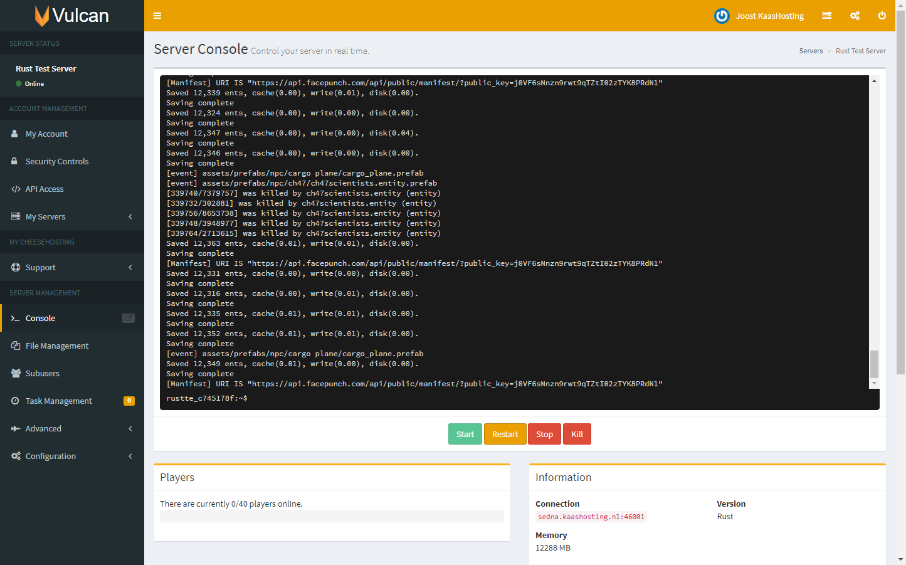Pop out console with the external icon
This screenshot has width=906, height=565.
coord(128,318)
